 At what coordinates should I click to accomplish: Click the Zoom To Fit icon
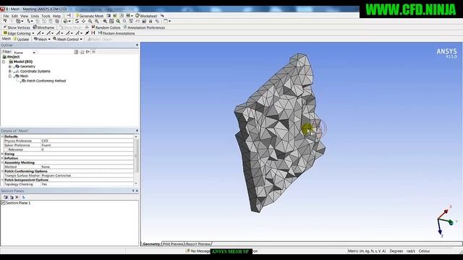click(105, 21)
